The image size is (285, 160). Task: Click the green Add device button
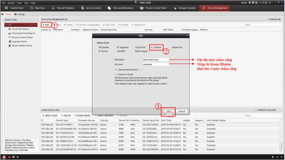tap(46, 25)
